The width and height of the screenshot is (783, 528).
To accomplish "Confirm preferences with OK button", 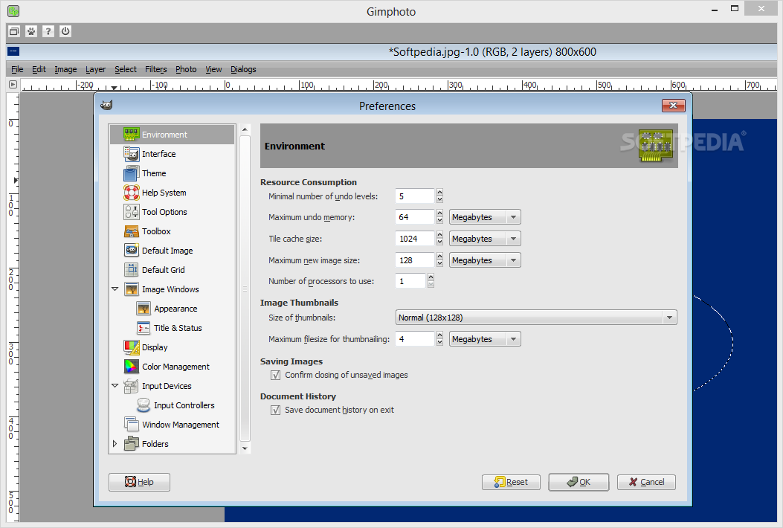I will [579, 482].
